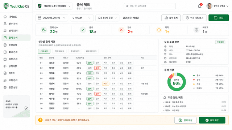Open the 2026.05.20 date dropdown
The image size is (232, 130).
(51, 18)
